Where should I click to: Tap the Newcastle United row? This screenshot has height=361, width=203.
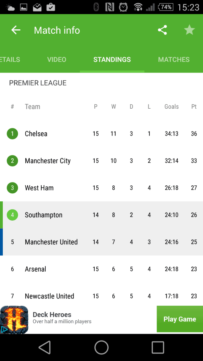click(101, 296)
